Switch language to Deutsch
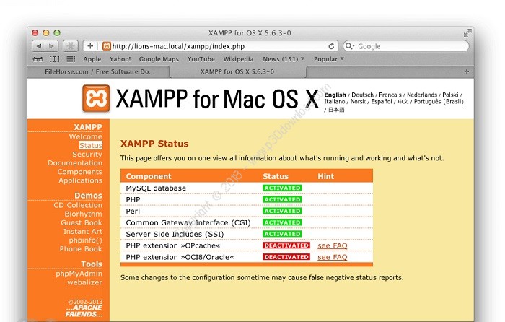Image resolution: width=505 pixels, height=322 pixels. 363,95
